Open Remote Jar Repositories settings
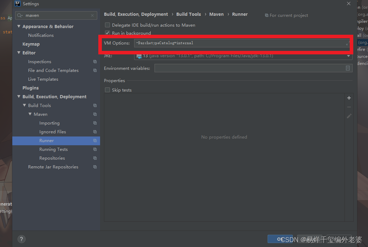Screen dimensions: 368x247 [53, 167]
